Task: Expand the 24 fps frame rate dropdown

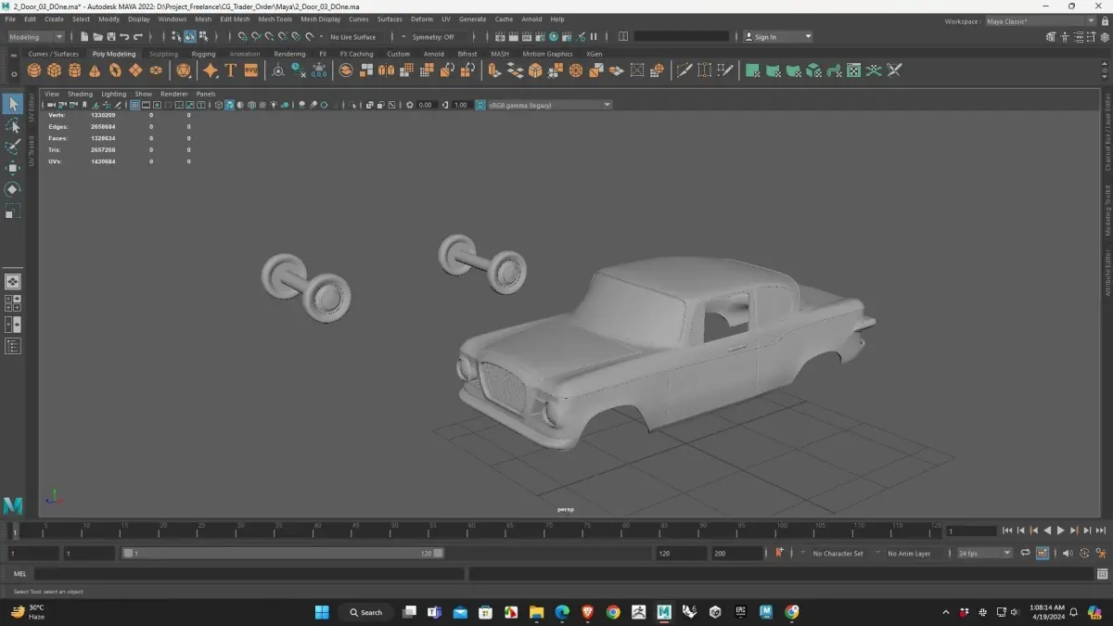Action: [984, 553]
